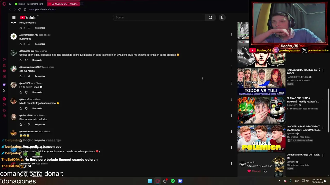Open menu for "HABLEMOS DE TULI" video

pyautogui.click(x=323, y=71)
